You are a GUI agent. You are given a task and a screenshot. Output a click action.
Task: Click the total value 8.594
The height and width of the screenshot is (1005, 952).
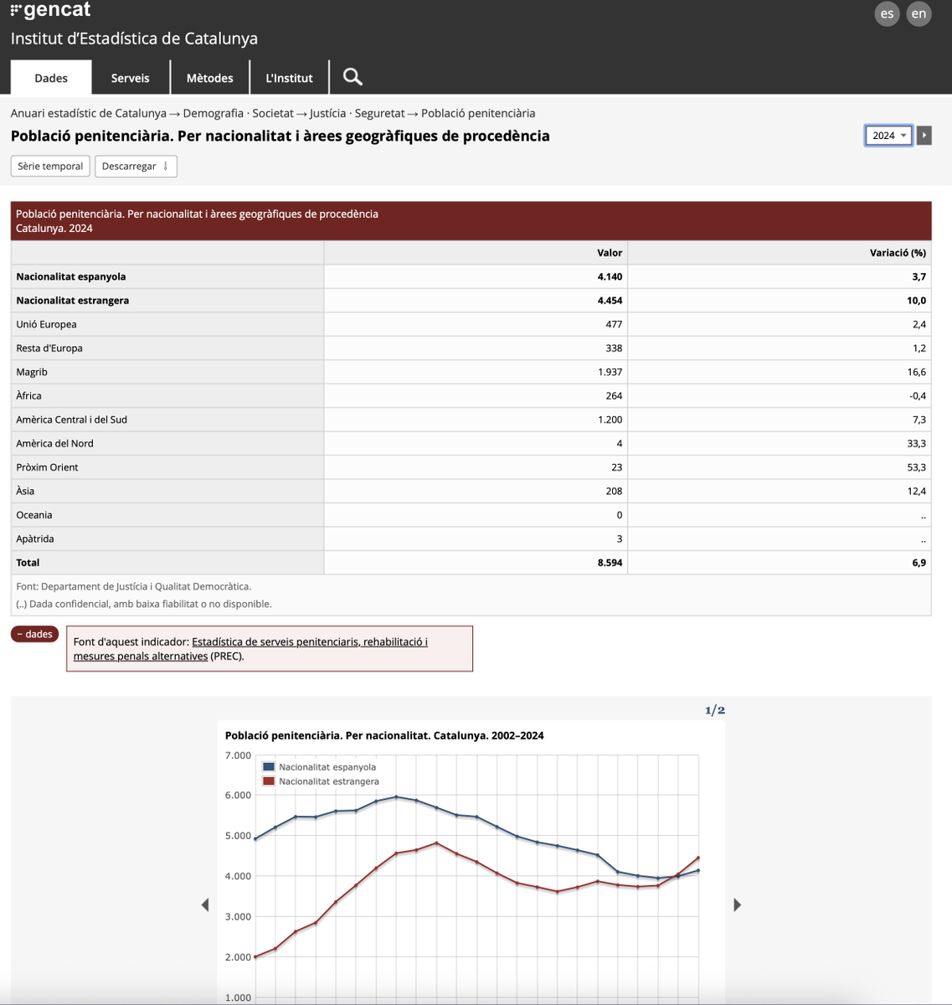tap(610, 563)
